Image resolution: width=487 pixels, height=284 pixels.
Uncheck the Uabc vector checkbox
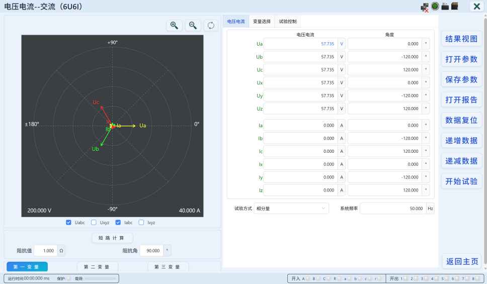[68, 223]
